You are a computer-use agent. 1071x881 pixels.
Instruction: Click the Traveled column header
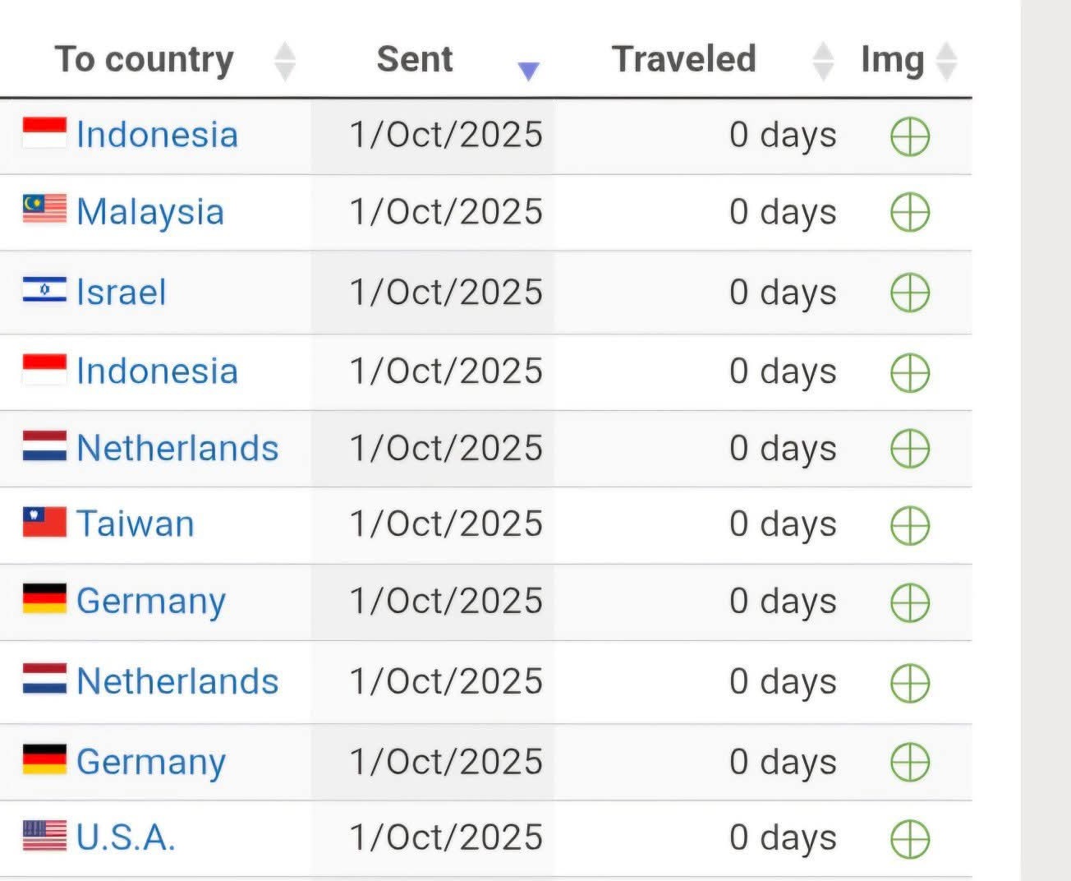[x=683, y=59]
